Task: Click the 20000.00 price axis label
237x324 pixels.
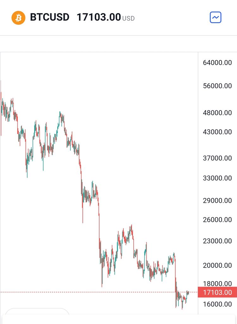Action: (x=217, y=265)
